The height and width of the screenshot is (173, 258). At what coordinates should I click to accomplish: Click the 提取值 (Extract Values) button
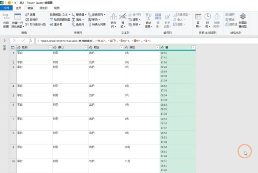click(231, 25)
